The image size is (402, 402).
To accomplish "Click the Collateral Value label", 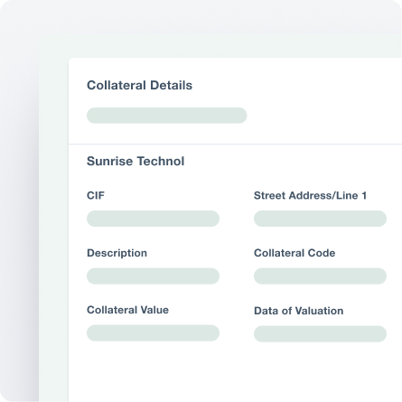I will click(127, 310).
